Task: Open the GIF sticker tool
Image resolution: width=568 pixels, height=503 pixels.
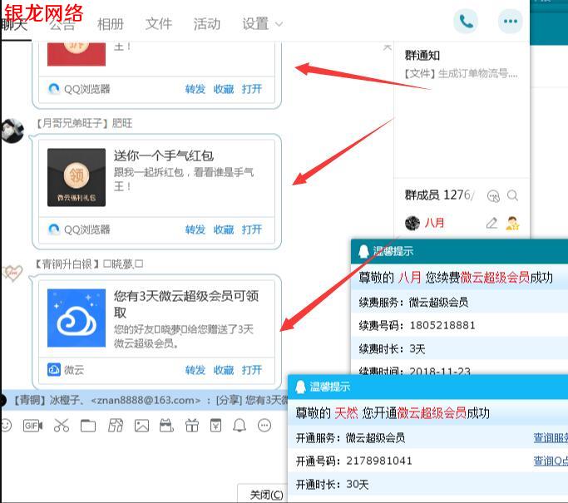Action: click(x=32, y=426)
